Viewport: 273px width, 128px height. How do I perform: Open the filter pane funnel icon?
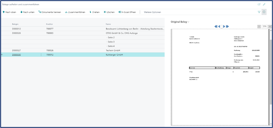pyautogui.click(x=259, y=12)
